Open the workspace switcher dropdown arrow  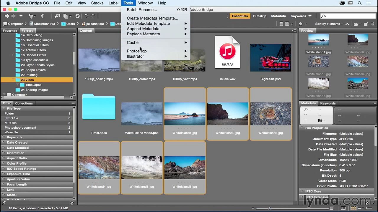coord(310,16)
